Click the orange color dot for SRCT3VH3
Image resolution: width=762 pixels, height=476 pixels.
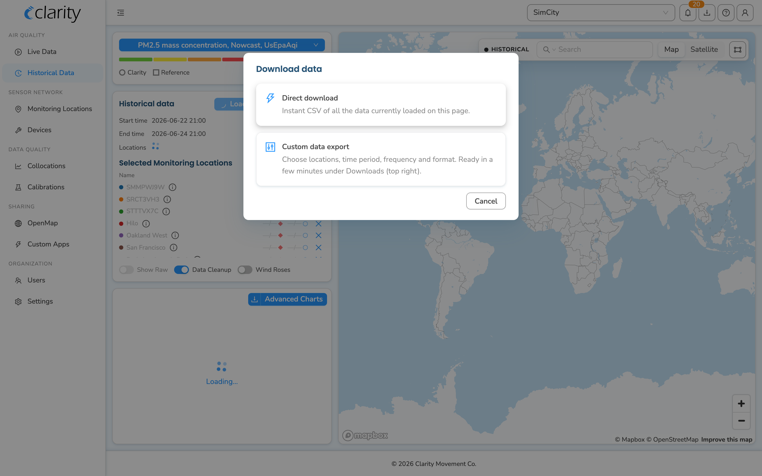pyautogui.click(x=121, y=199)
